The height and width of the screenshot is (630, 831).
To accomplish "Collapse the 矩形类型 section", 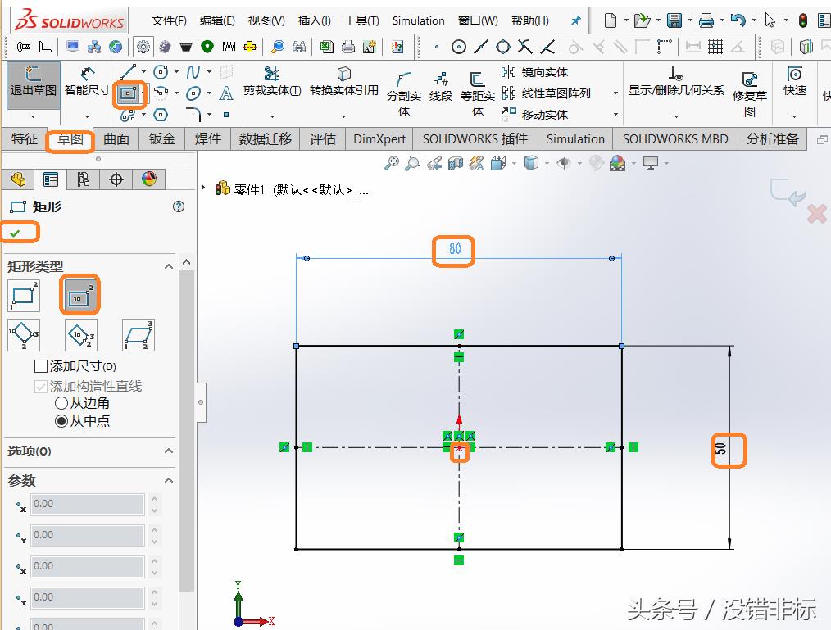I will [x=169, y=266].
